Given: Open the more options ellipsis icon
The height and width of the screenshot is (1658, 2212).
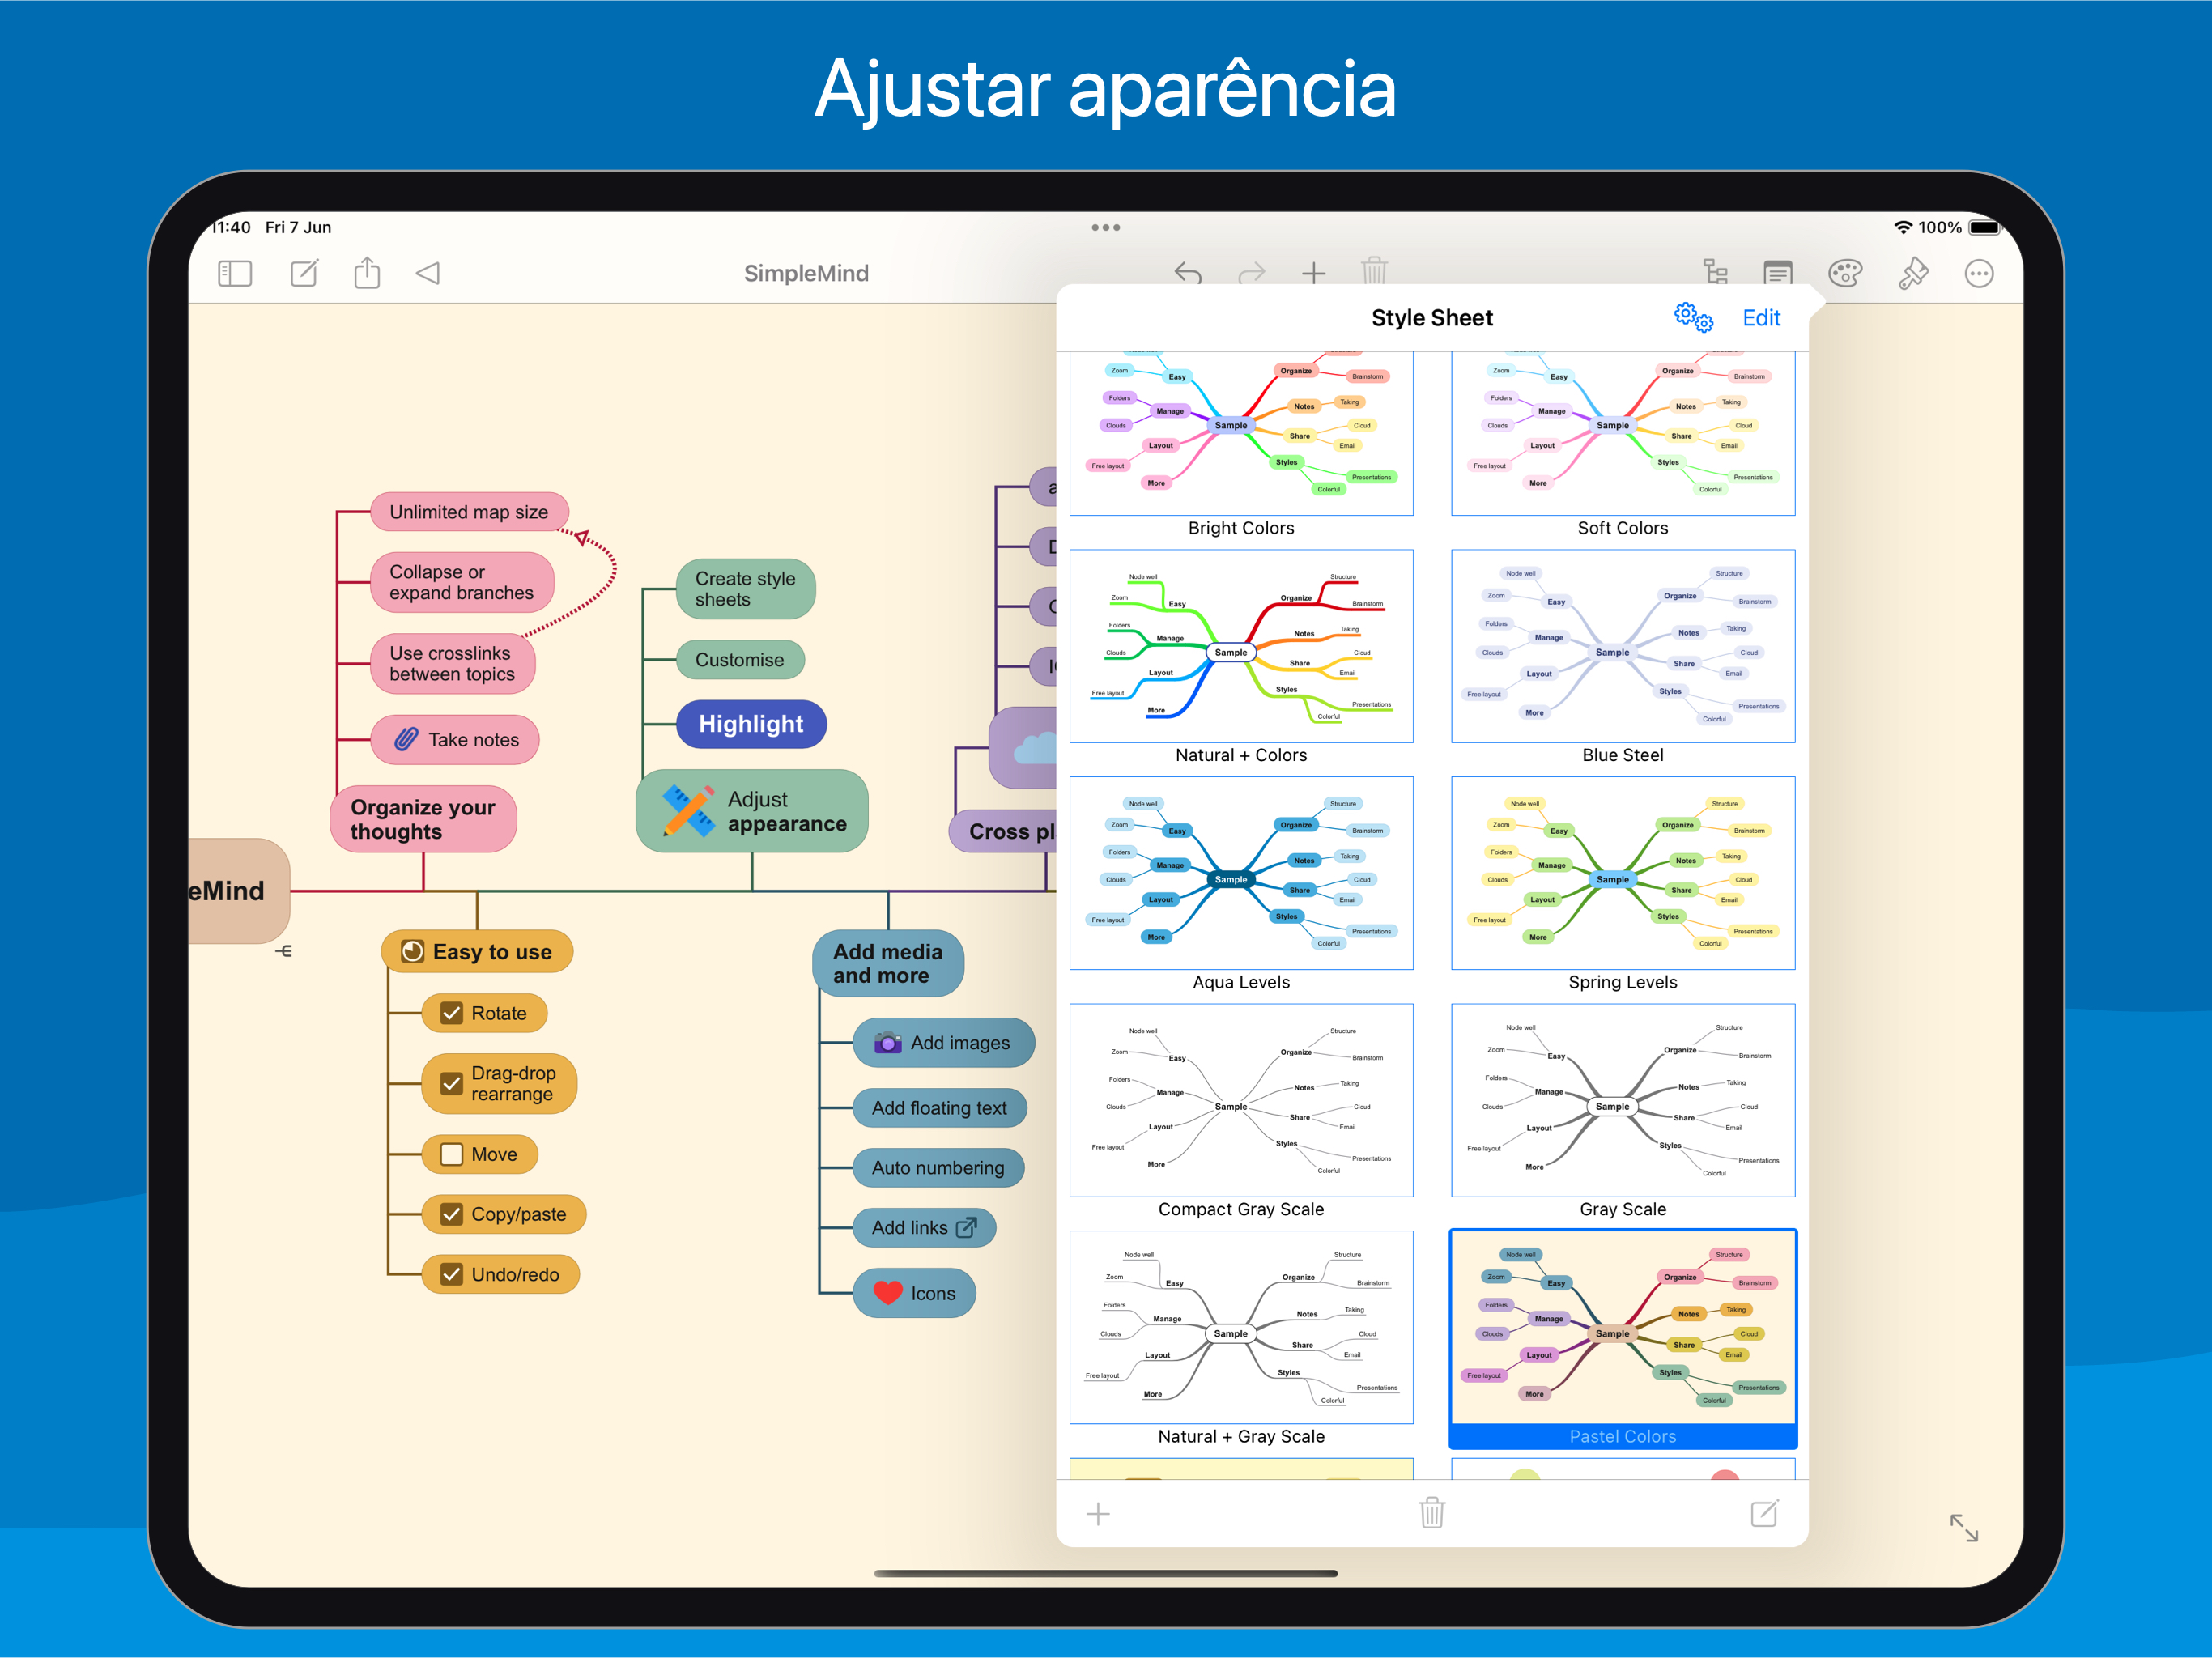Looking at the screenshot, I should point(1979,273).
